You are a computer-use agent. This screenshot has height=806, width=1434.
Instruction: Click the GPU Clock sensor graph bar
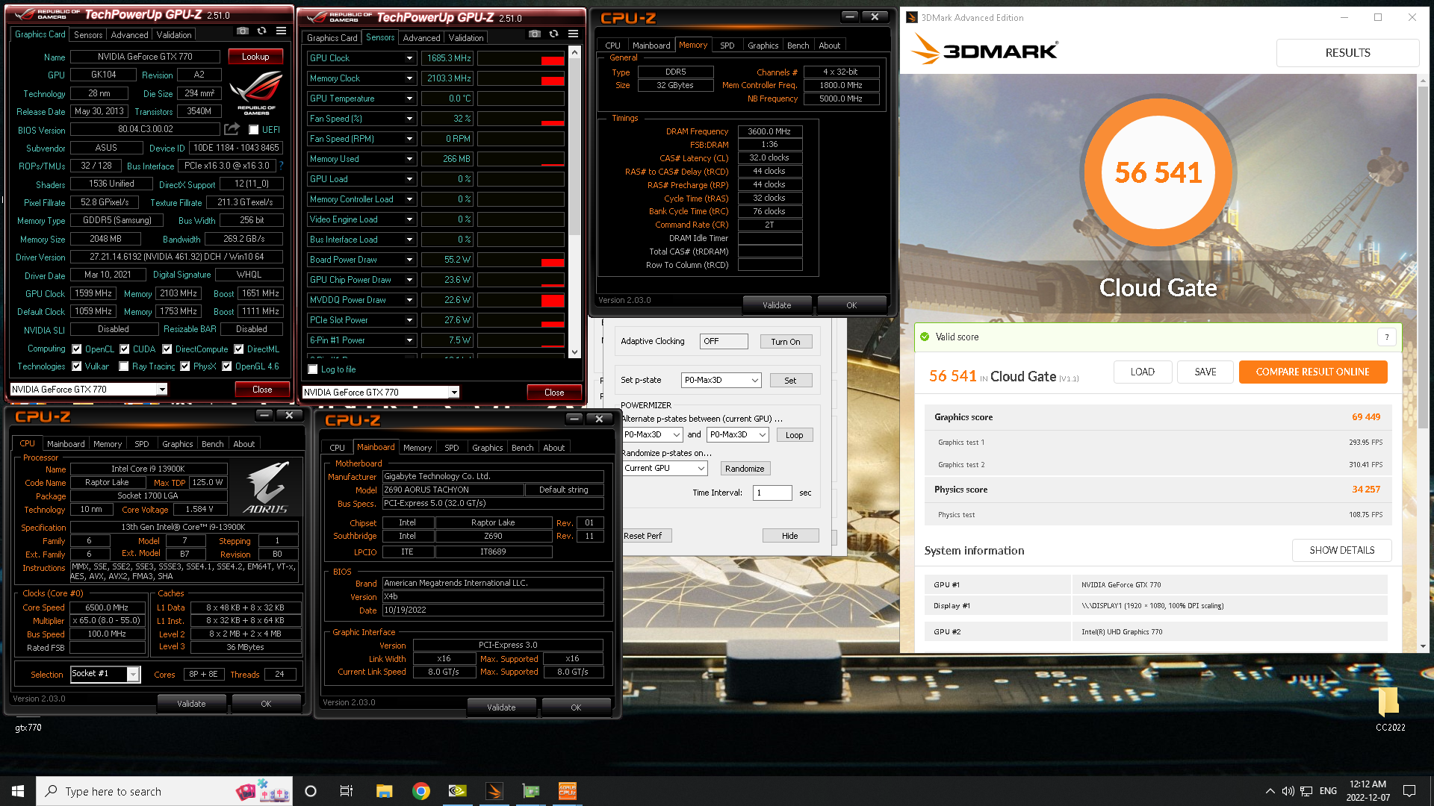[521, 58]
